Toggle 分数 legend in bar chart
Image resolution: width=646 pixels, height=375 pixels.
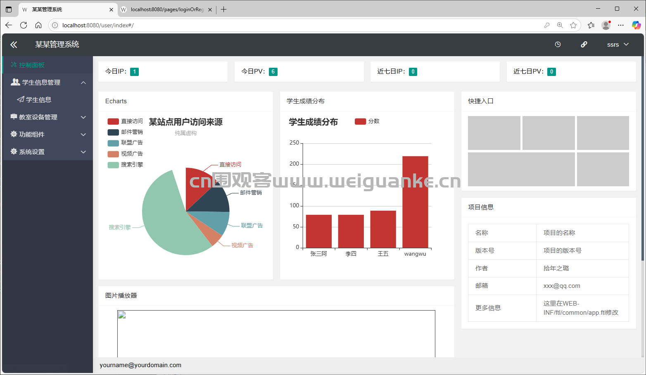[x=367, y=121]
